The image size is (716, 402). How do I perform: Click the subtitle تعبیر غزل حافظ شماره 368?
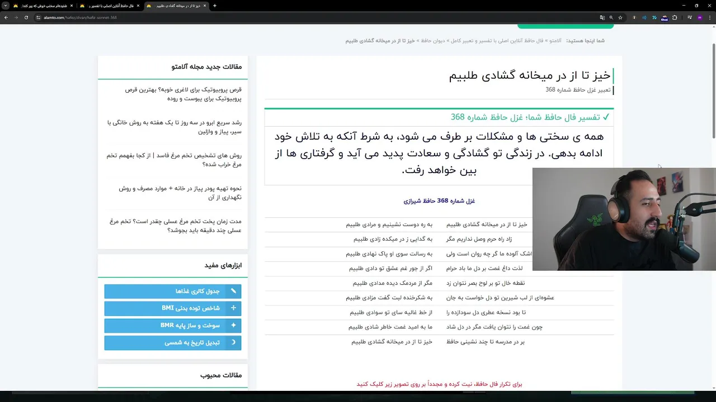pos(578,89)
